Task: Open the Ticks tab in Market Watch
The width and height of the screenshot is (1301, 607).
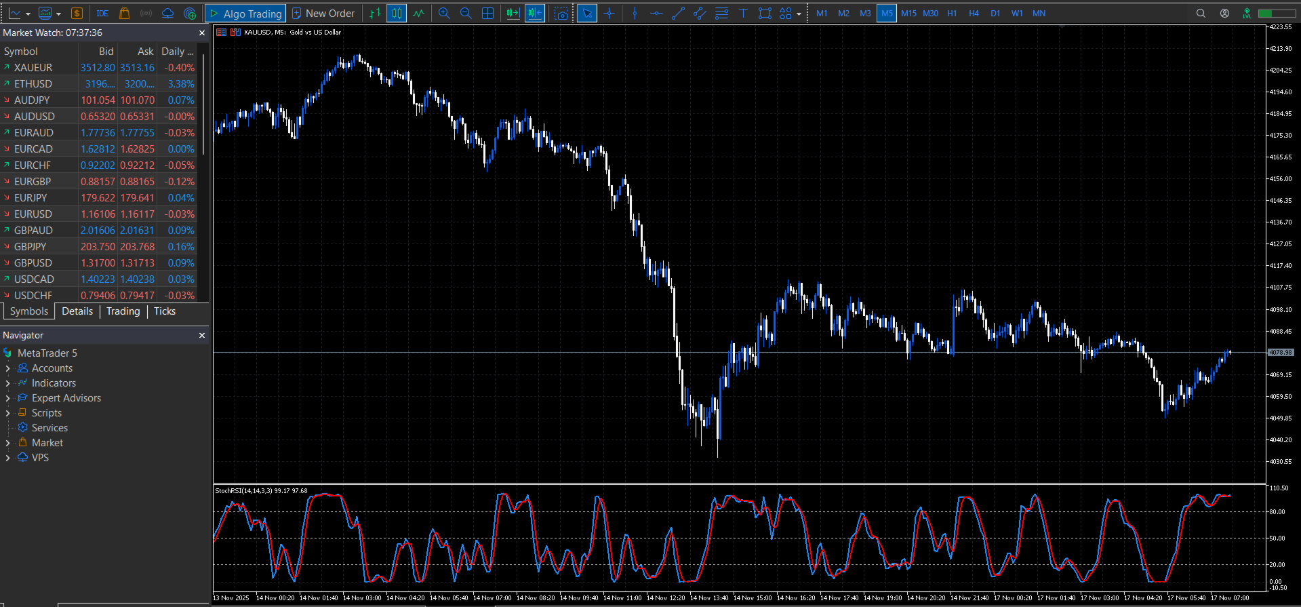Action: 164,311
